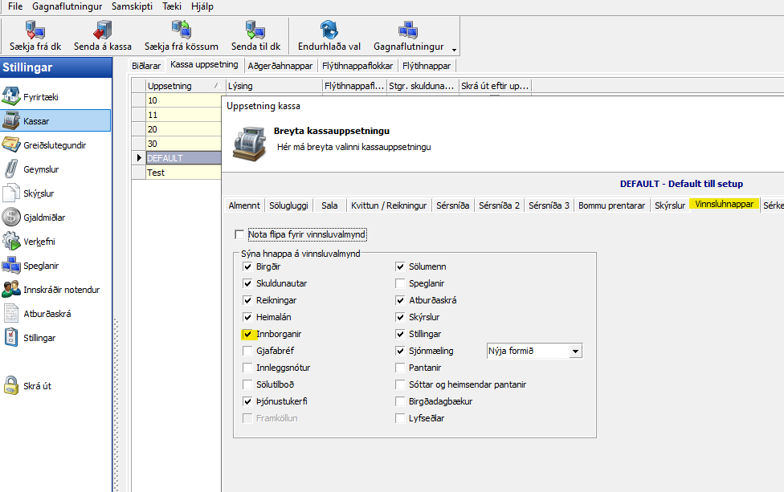Click the Senda á kassa toolbar icon
Screen dimensions: 784x492
[102, 30]
